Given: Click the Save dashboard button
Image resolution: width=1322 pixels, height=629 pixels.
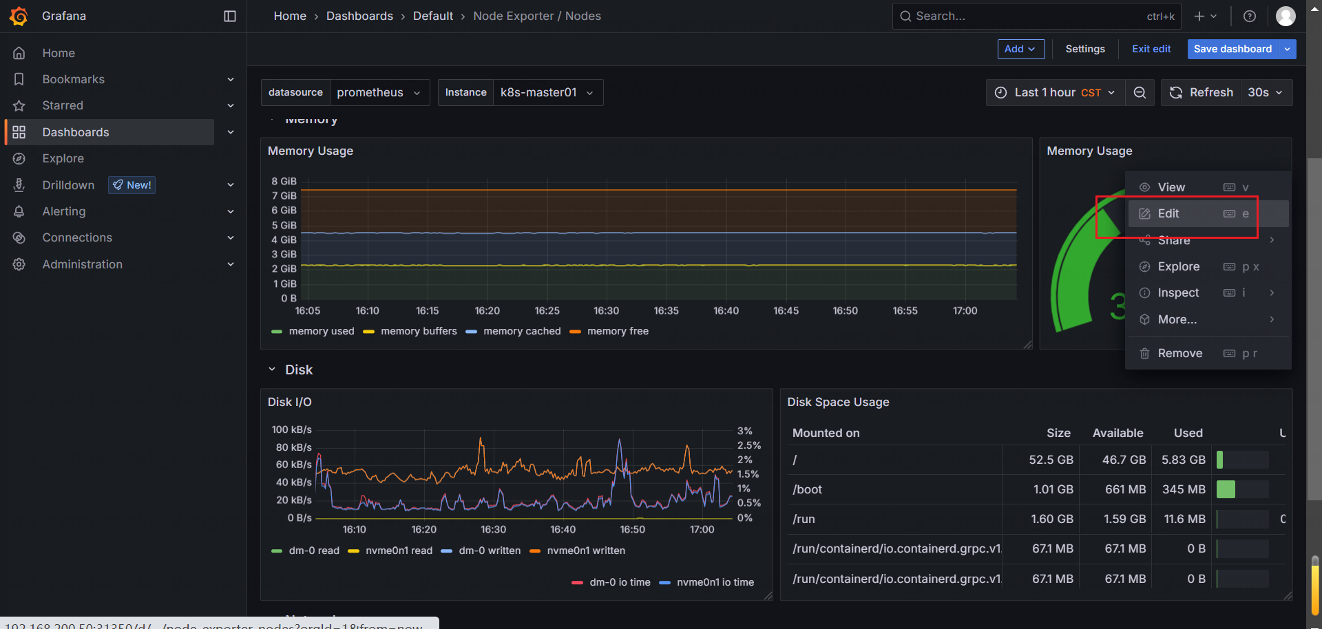Looking at the screenshot, I should [1232, 49].
